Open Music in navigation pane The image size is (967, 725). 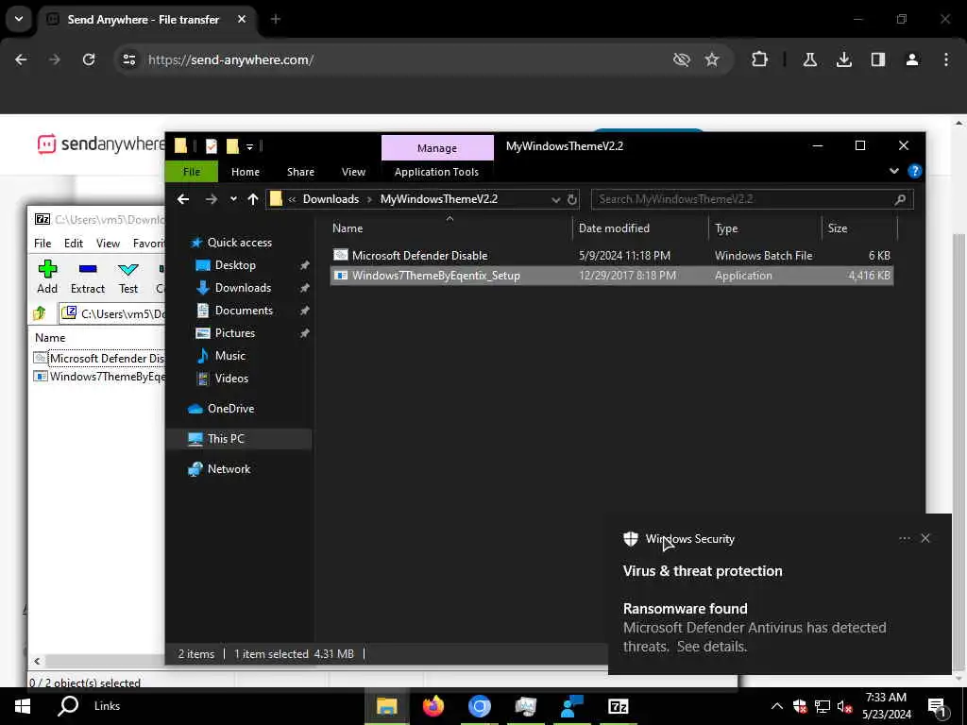point(229,356)
